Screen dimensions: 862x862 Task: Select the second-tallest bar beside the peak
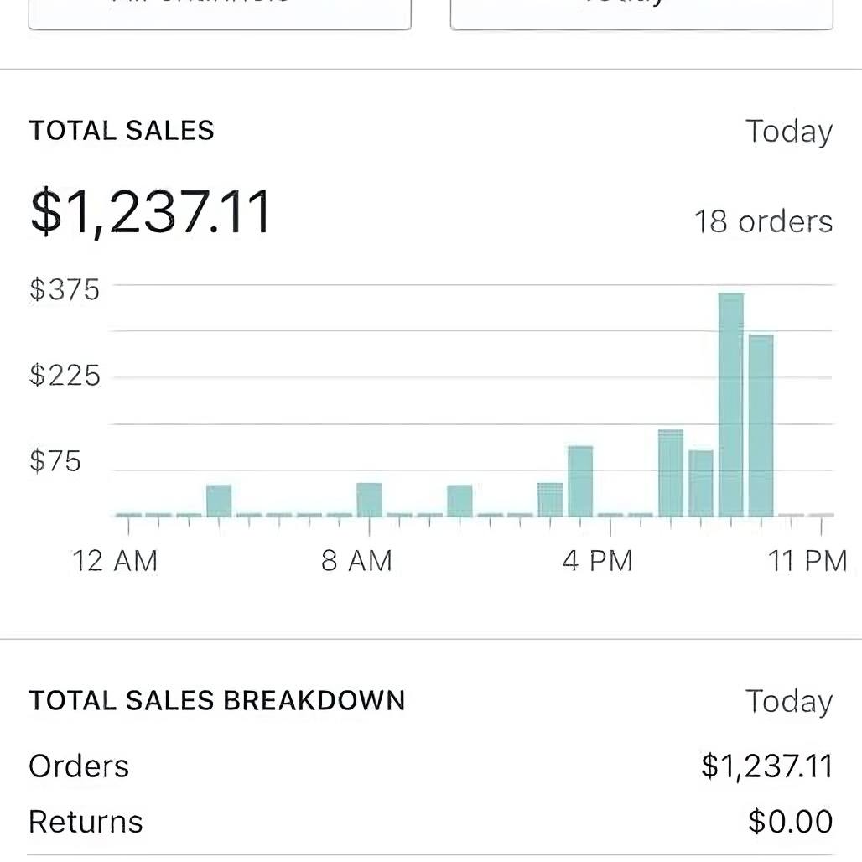click(x=761, y=425)
